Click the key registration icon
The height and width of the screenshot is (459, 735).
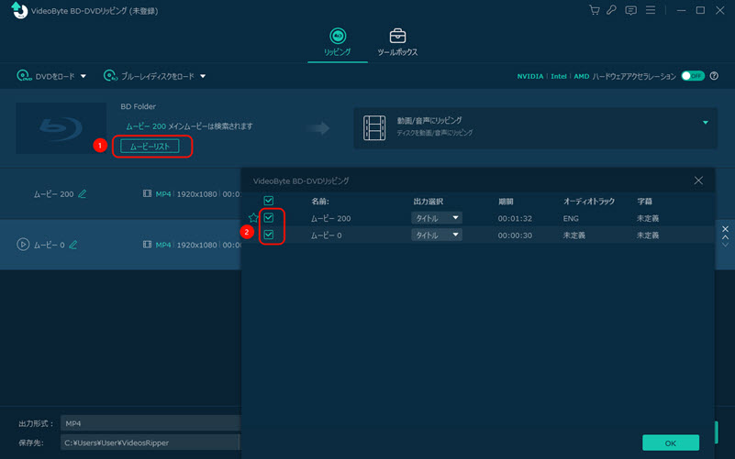(611, 10)
